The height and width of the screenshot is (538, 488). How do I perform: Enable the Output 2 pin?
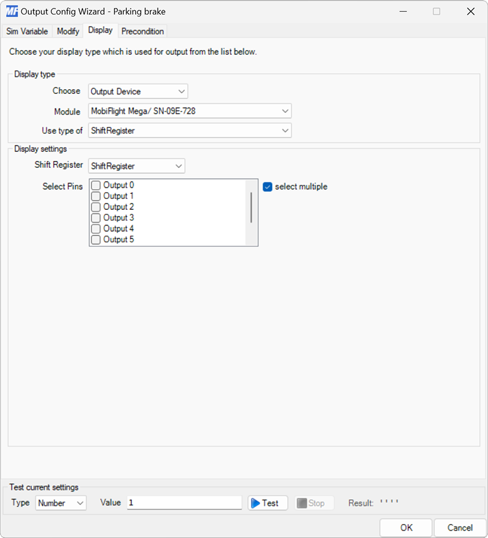[x=95, y=207]
